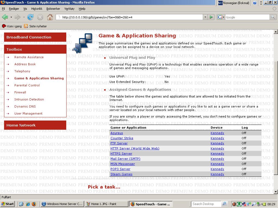Image resolution: width=278 pixels, height=208 pixels.
Task: Open forward button history dropdown arrow
Action: click(24, 17)
